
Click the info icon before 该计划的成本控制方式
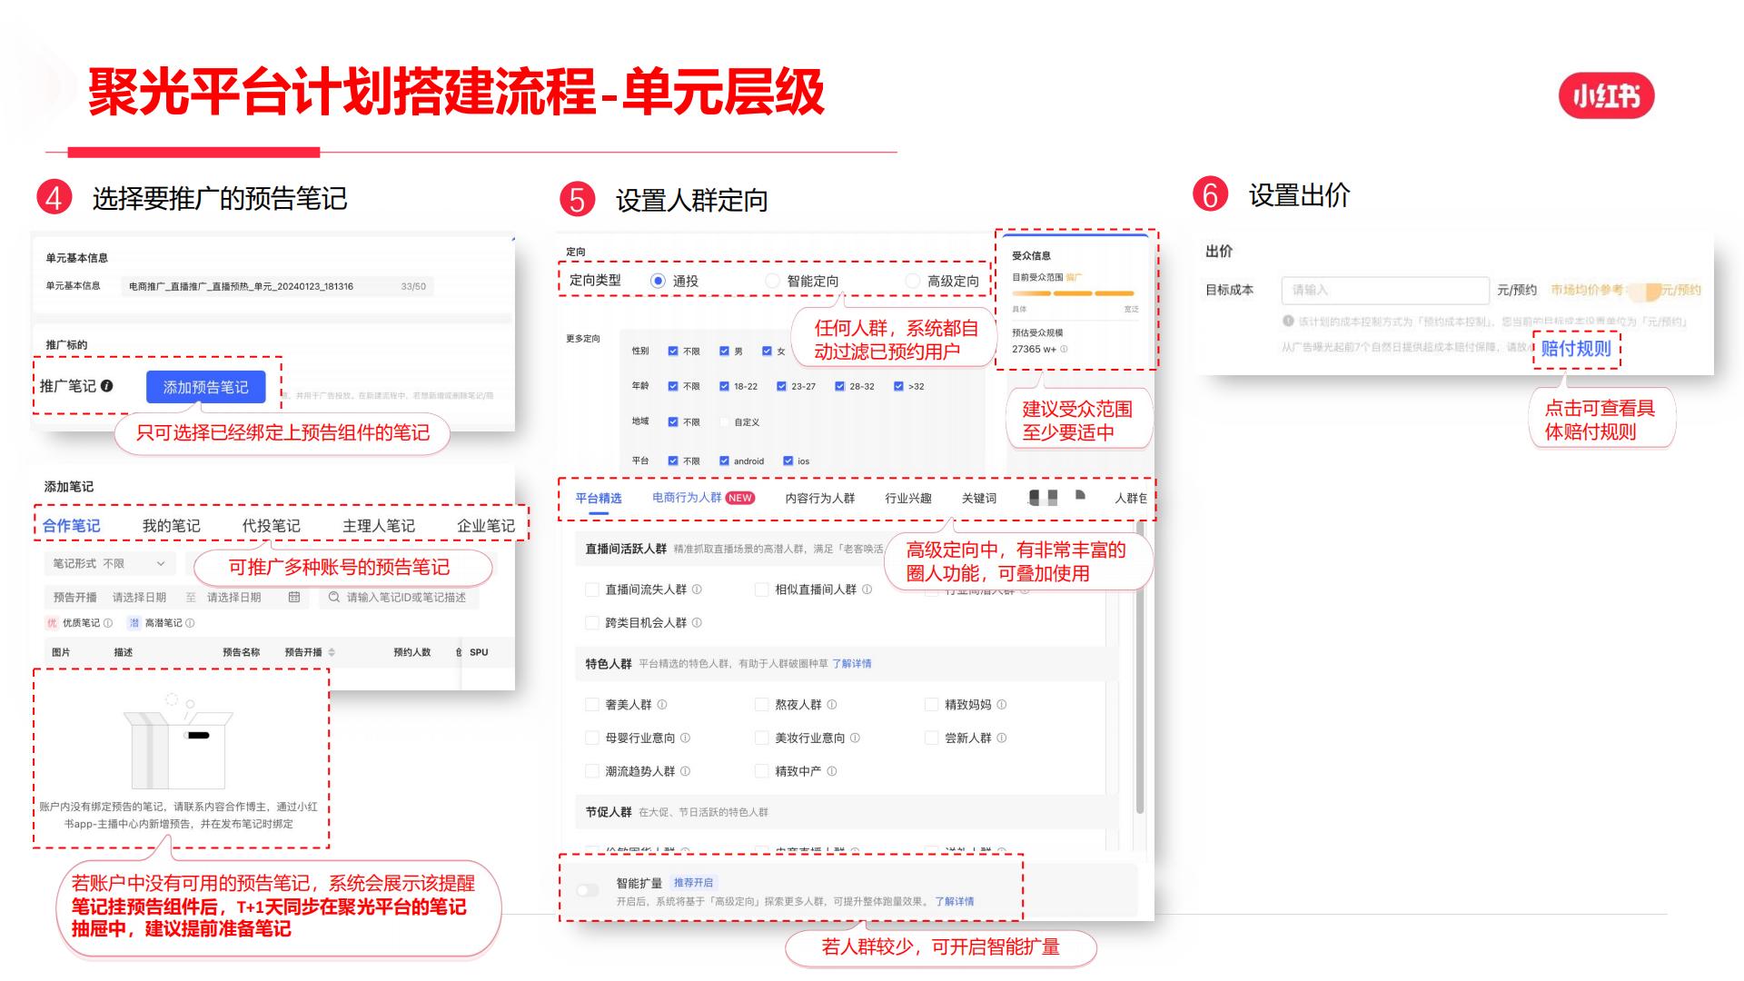point(1288,321)
